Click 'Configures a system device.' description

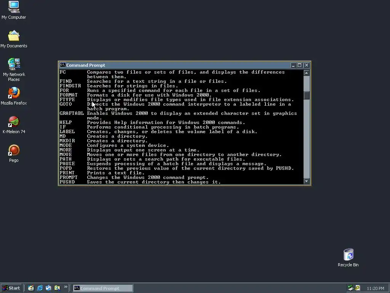pyautogui.click(x=128, y=145)
